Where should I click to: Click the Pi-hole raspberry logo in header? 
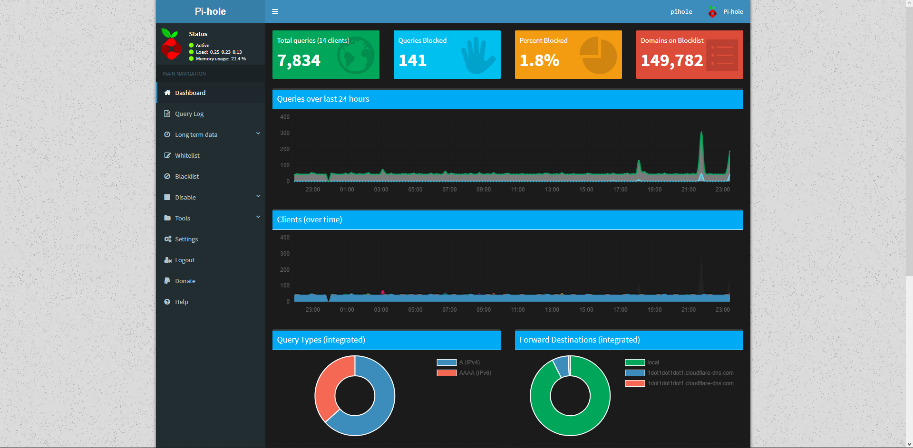pyautogui.click(x=712, y=12)
